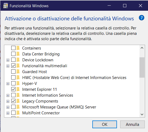
Task: Click the MultiPoint Connector folder icon
Action: pyautogui.click(x=18, y=113)
